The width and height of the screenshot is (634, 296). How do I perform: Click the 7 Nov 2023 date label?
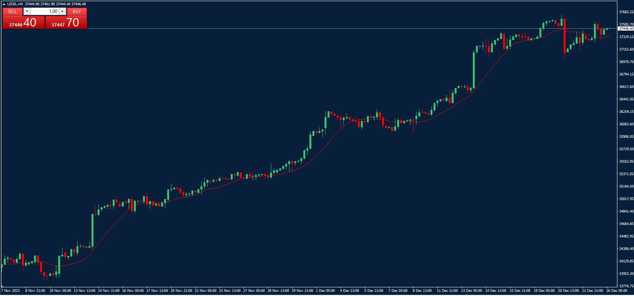tap(11, 291)
